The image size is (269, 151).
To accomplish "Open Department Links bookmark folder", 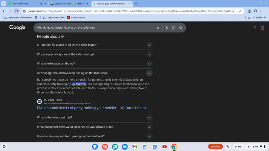I will click(x=54, y=18).
